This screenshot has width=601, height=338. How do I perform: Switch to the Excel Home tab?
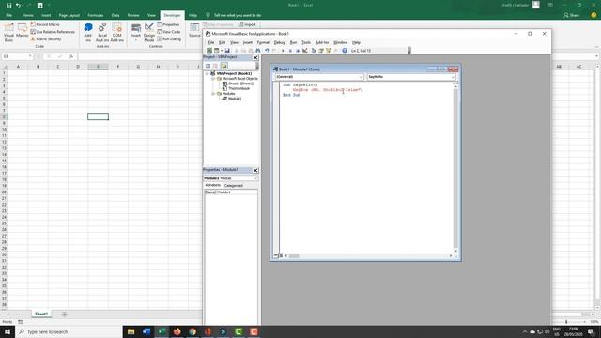pyautogui.click(x=27, y=15)
